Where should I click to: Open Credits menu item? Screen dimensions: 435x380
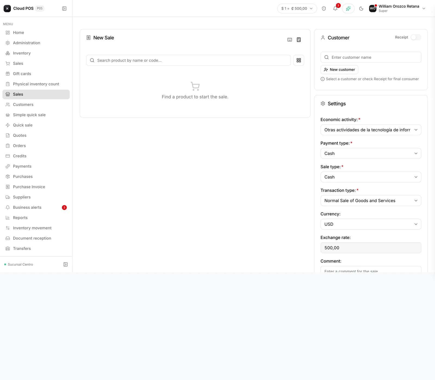(x=36, y=156)
